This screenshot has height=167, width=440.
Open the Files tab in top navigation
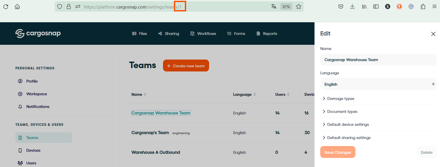(x=140, y=34)
